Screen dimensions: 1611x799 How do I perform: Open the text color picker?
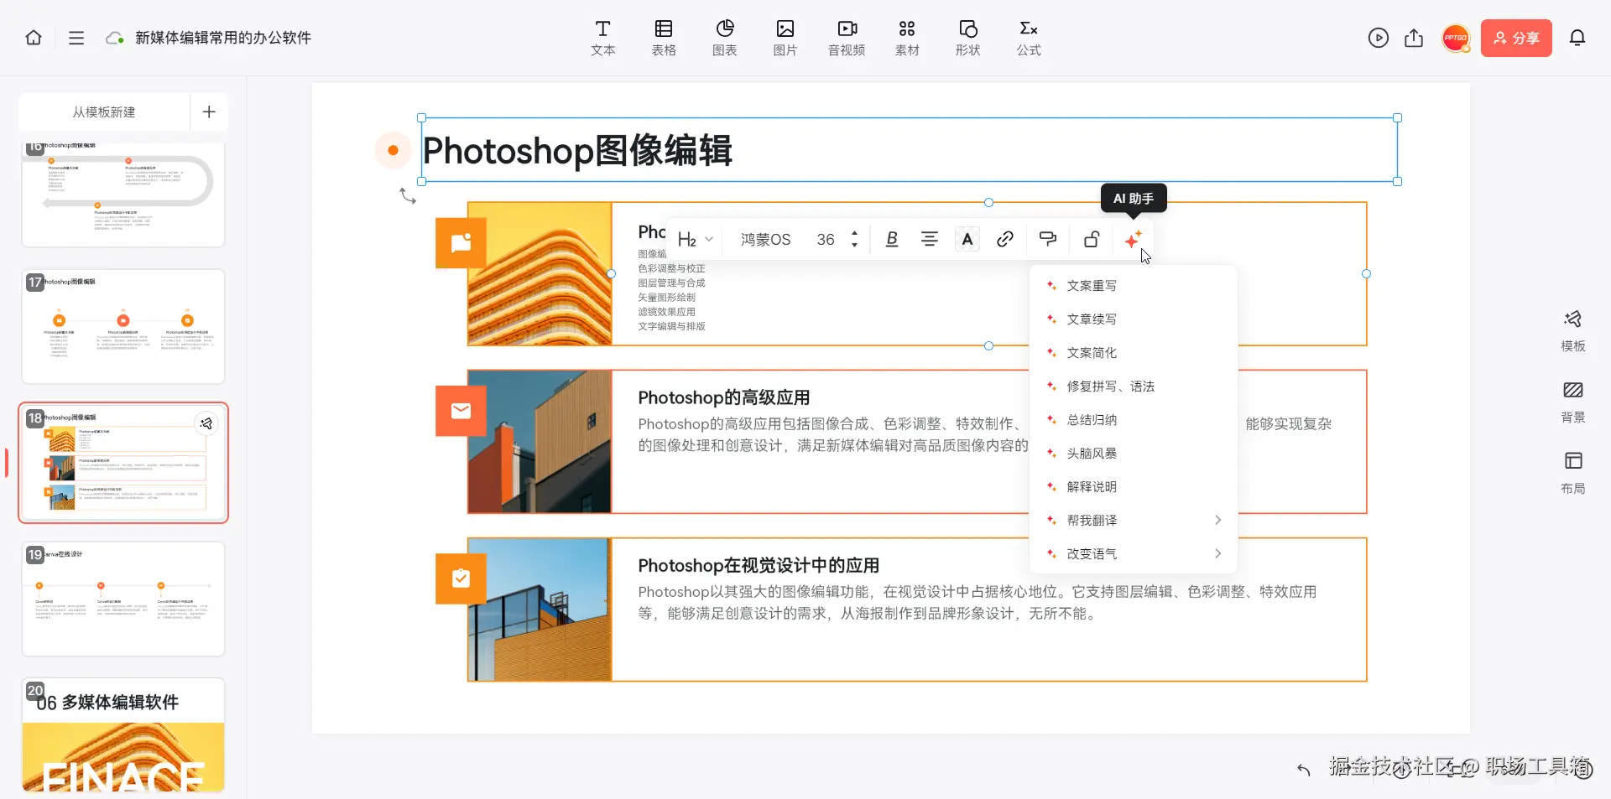(x=967, y=240)
